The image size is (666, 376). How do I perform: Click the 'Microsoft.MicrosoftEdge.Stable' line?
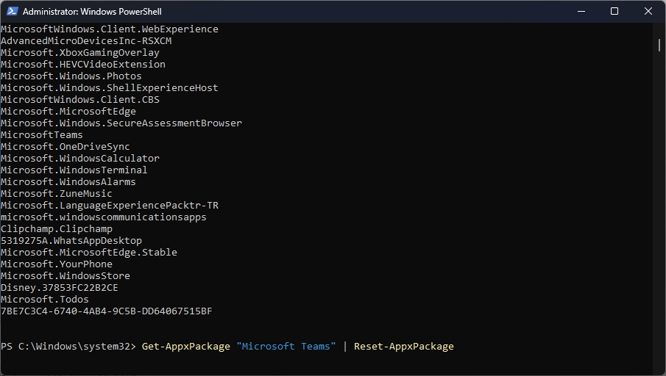tap(89, 252)
